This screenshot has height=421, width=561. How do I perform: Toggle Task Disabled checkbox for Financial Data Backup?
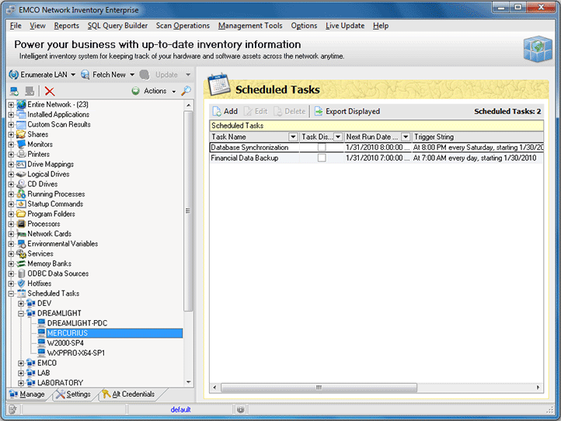click(322, 158)
